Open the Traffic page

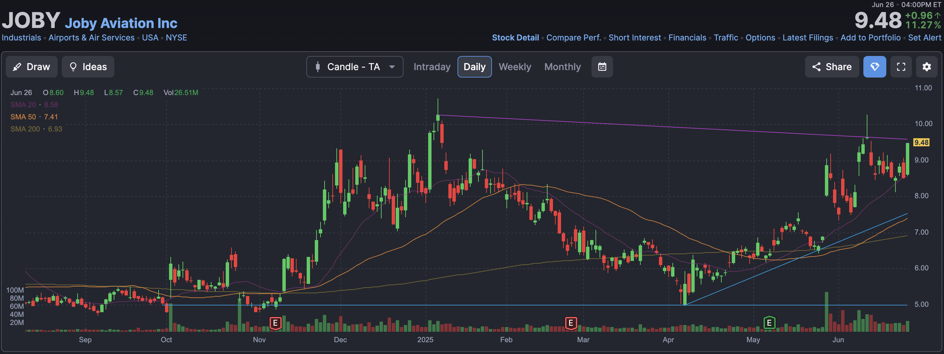tap(726, 37)
